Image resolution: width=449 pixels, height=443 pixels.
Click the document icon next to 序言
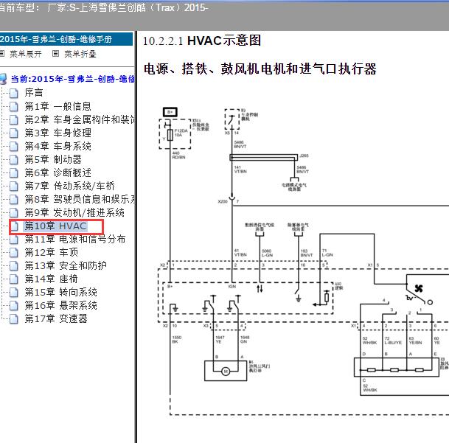pyautogui.click(x=14, y=93)
